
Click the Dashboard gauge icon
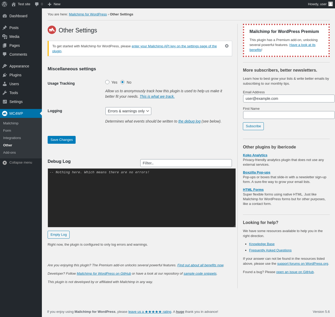click(5, 16)
